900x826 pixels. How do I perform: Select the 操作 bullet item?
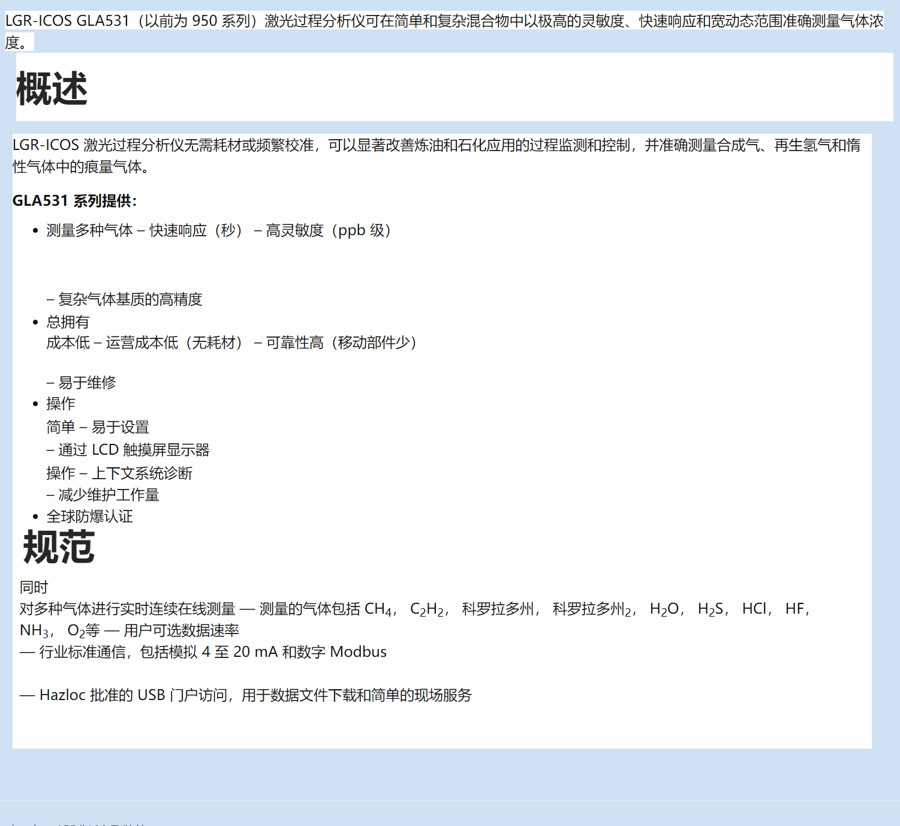[x=61, y=404]
